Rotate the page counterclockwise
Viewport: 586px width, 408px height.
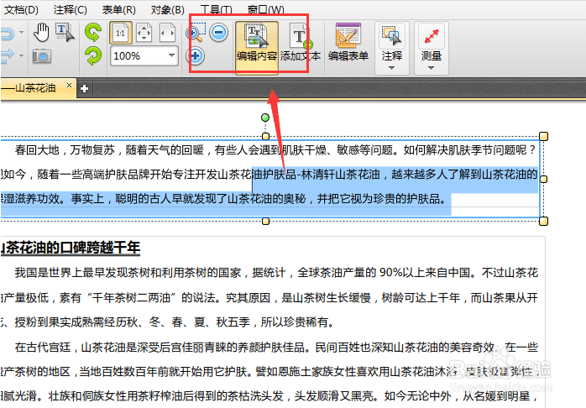coord(92,33)
